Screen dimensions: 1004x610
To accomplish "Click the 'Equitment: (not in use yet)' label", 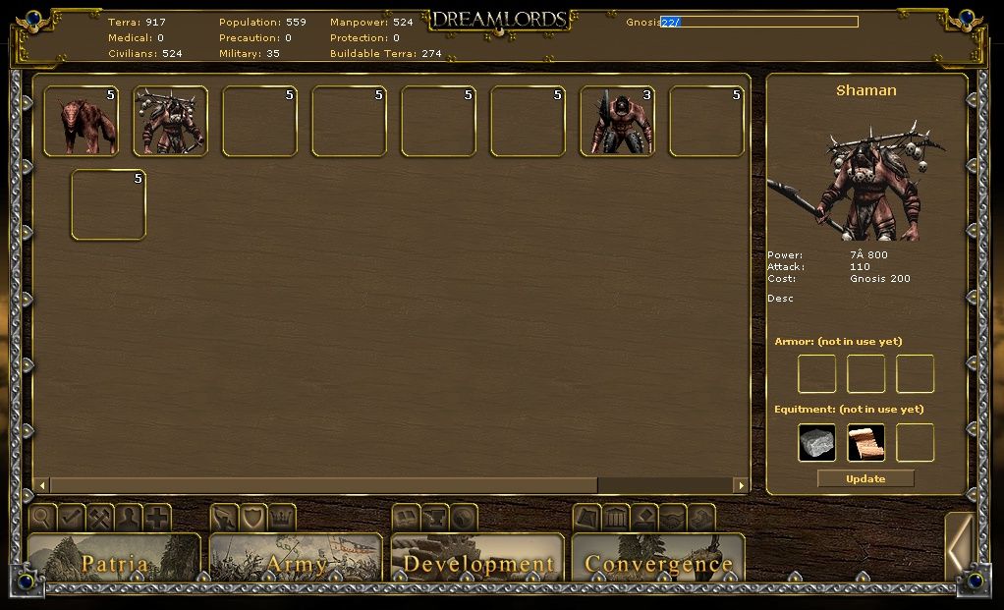I will (x=849, y=409).
